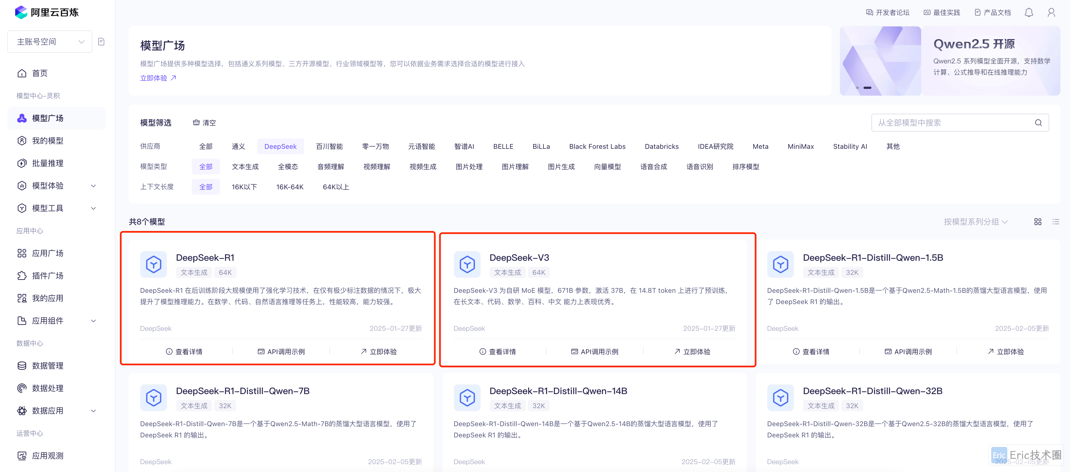The width and height of the screenshot is (1070, 472).
Task: Click 立即体验 on DeepSeek-R1 card
Action: click(x=378, y=352)
